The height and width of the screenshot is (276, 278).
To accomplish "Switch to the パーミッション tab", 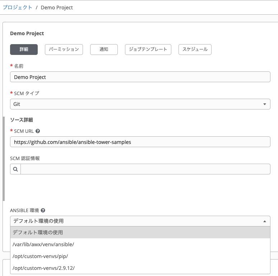I will pos(64,50).
